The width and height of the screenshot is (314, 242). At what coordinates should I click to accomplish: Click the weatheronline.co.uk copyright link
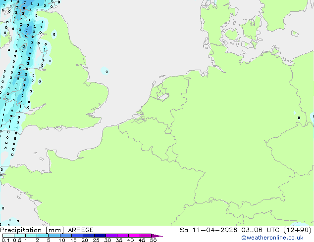tap(272, 238)
